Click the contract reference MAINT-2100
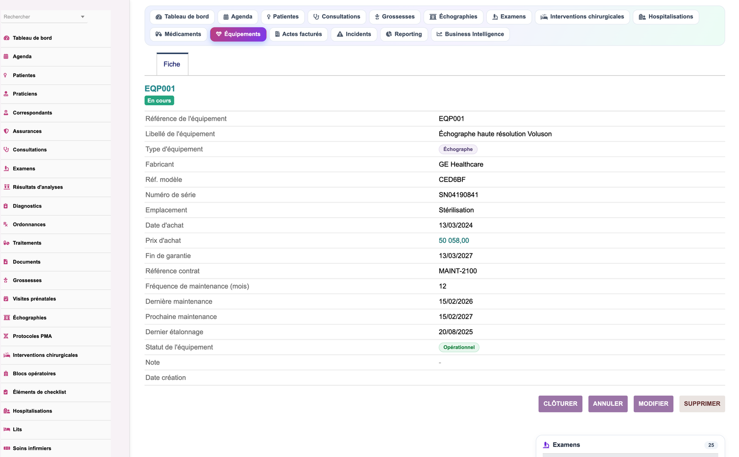This screenshot has height=457, width=739. point(458,271)
